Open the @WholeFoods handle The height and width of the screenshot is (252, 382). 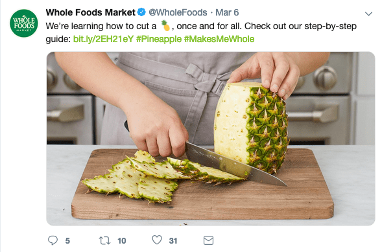coord(178,12)
